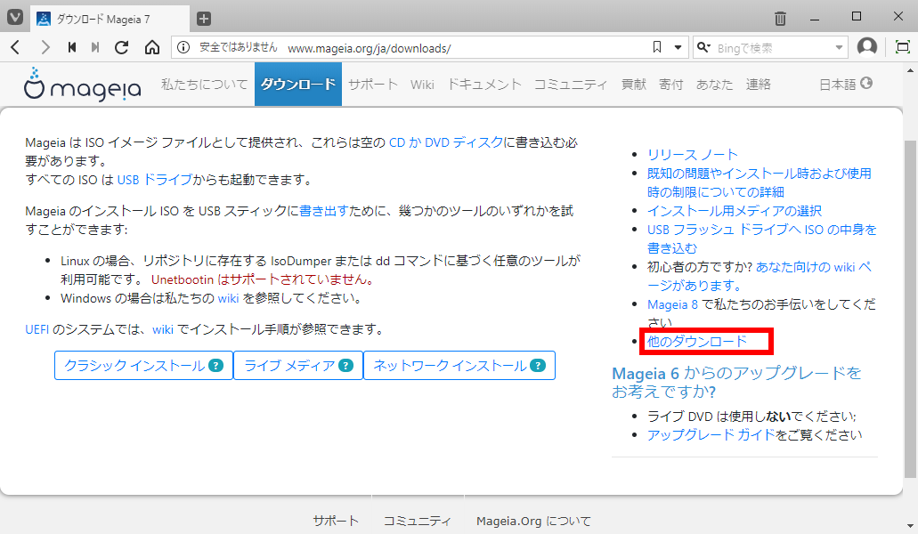The height and width of the screenshot is (534, 918).
Task: Expand the address bar dropdown arrow
Action: (x=678, y=47)
